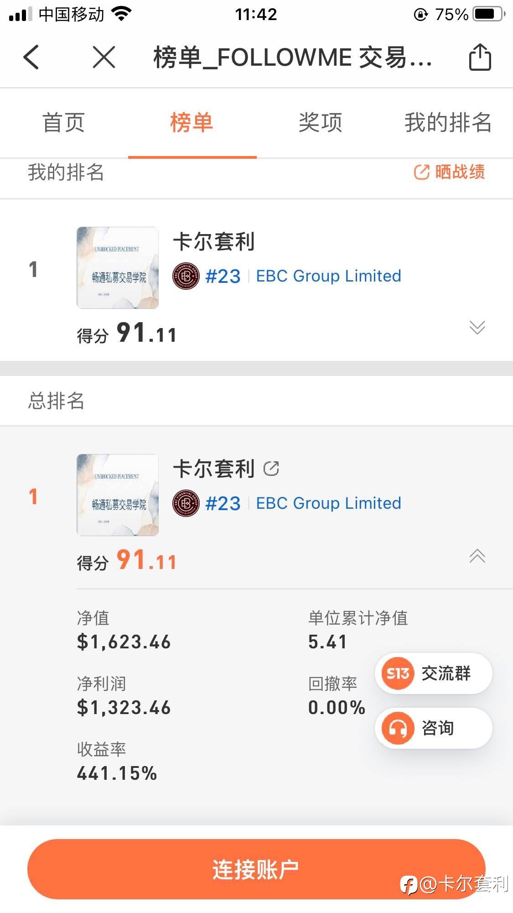Open the share menu icon
Screen dimensions: 513x913
coord(480,57)
